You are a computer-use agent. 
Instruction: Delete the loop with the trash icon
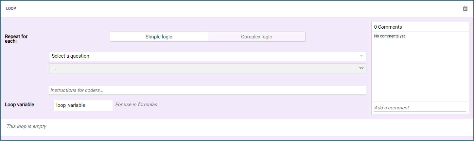pos(465,8)
